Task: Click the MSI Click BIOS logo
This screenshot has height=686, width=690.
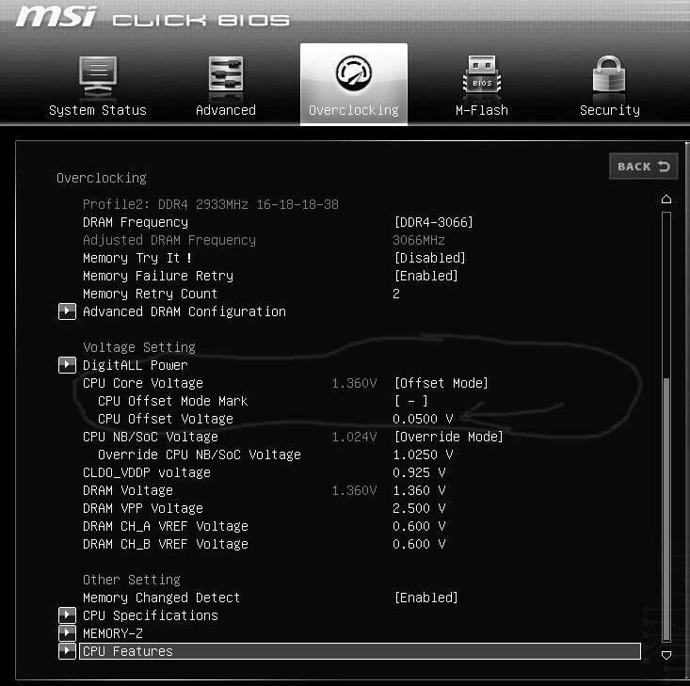Action: 152,17
